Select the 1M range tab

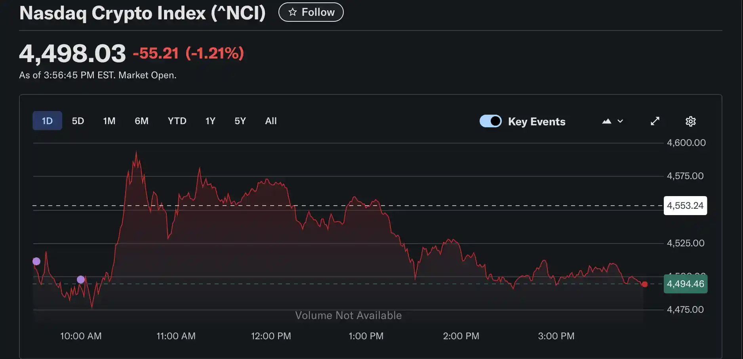pos(109,121)
